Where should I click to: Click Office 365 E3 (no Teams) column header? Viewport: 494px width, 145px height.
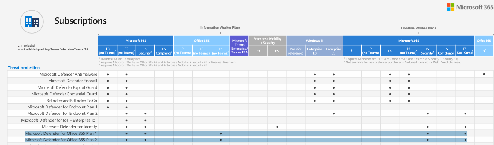coord(202,51)
